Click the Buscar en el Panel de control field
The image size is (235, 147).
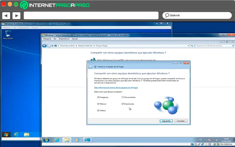(x=215, y=46)
